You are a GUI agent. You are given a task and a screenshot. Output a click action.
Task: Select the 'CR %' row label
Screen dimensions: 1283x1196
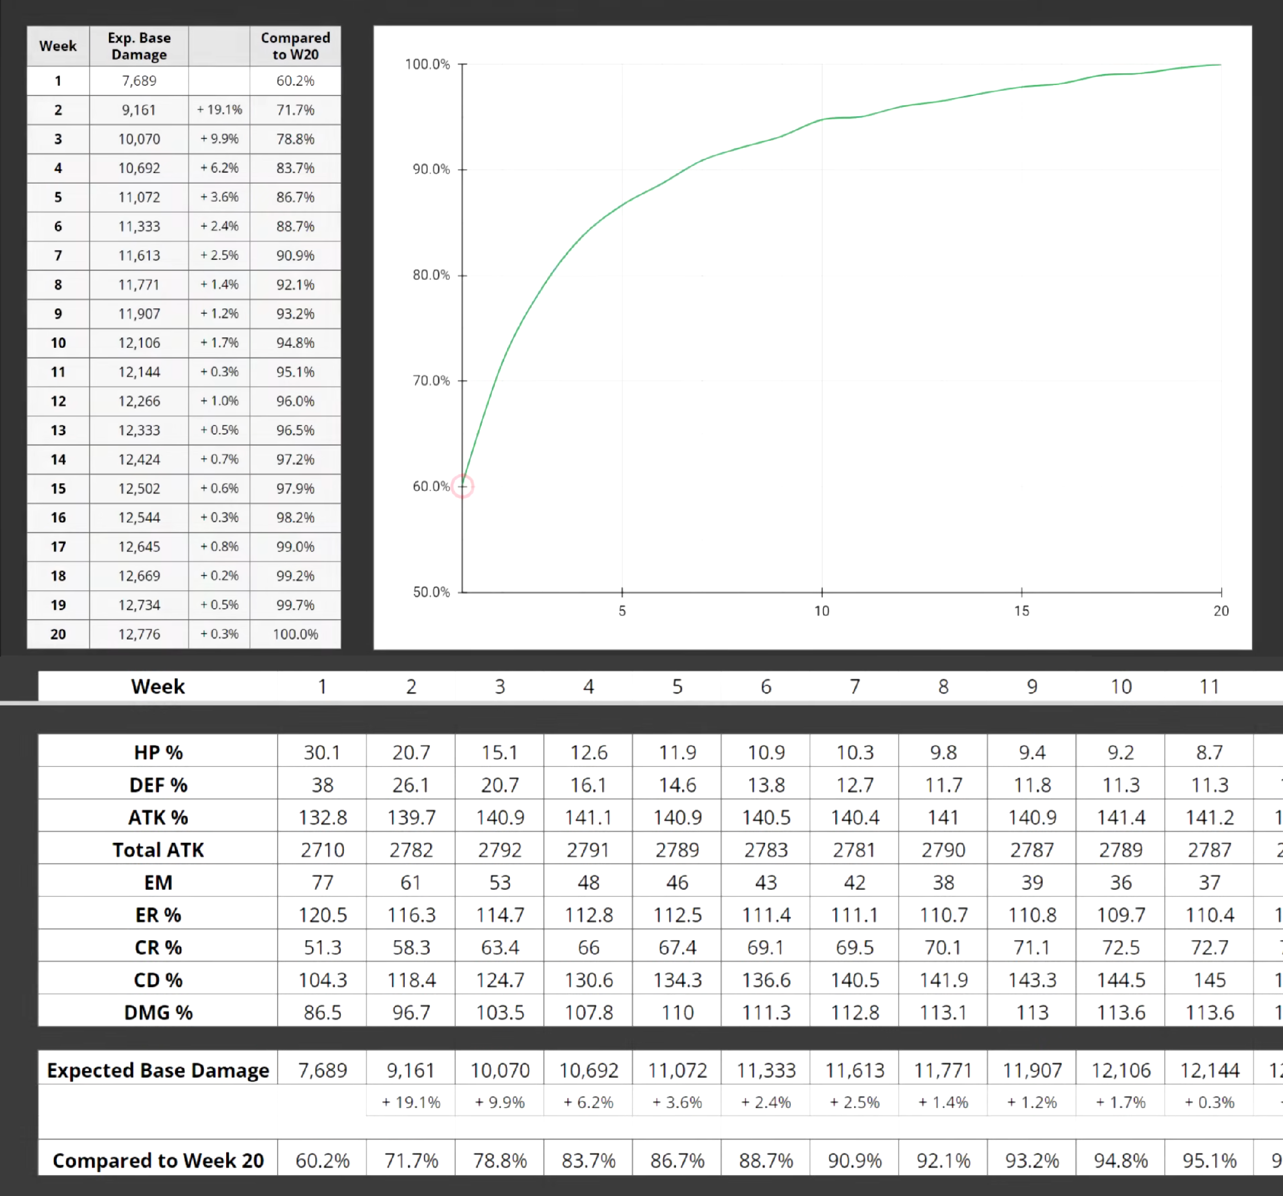click(158, 947)
